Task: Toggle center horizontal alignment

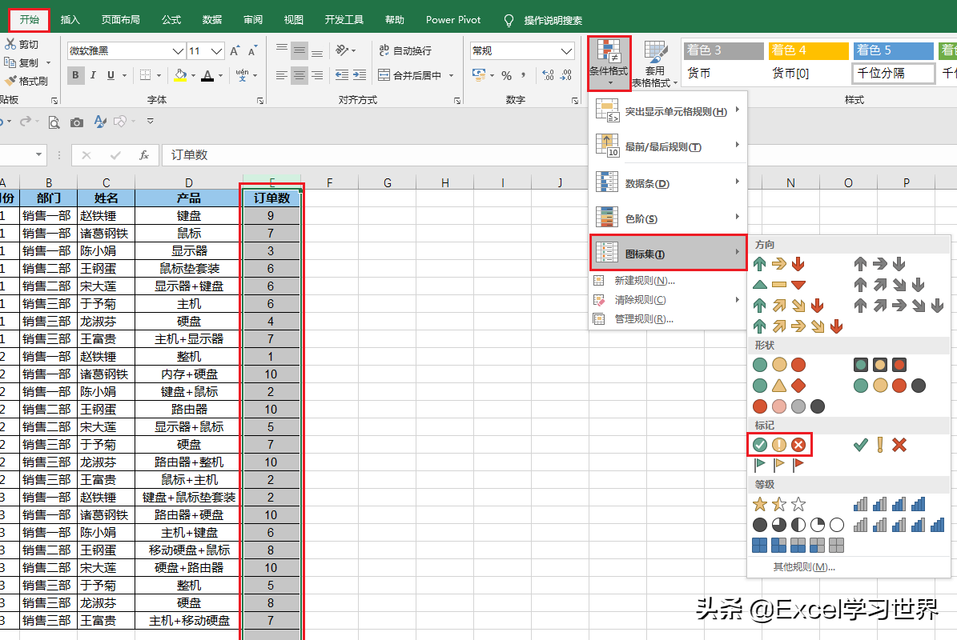Action: coord(299,75)
